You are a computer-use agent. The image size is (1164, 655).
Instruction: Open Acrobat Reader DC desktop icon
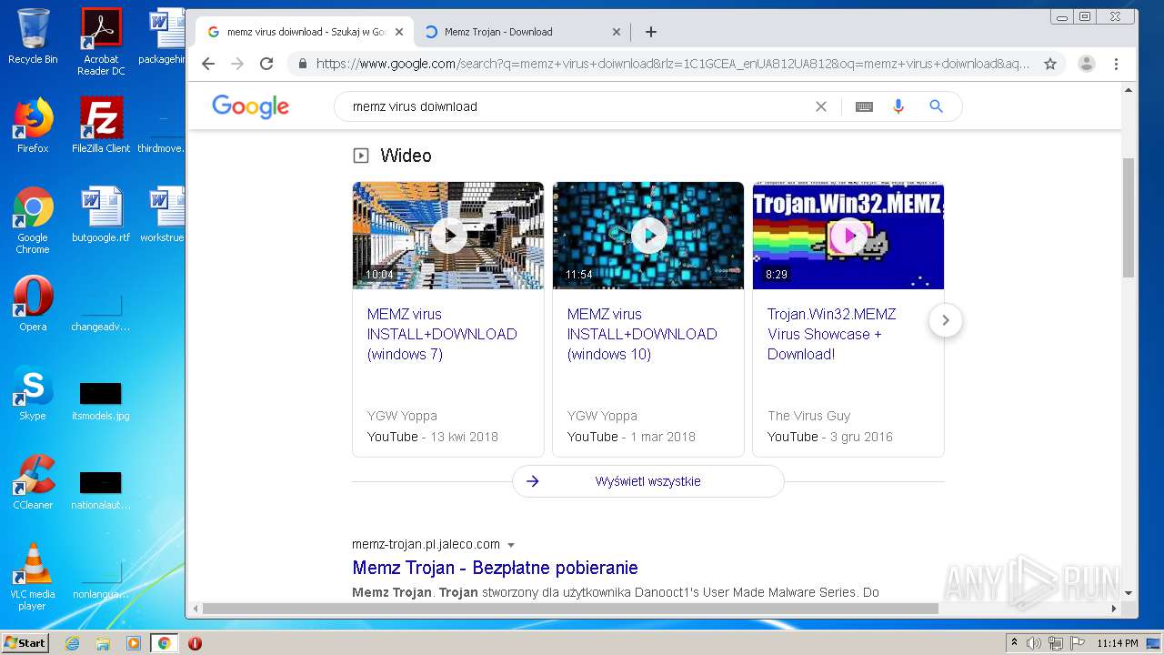pos(101,41)
